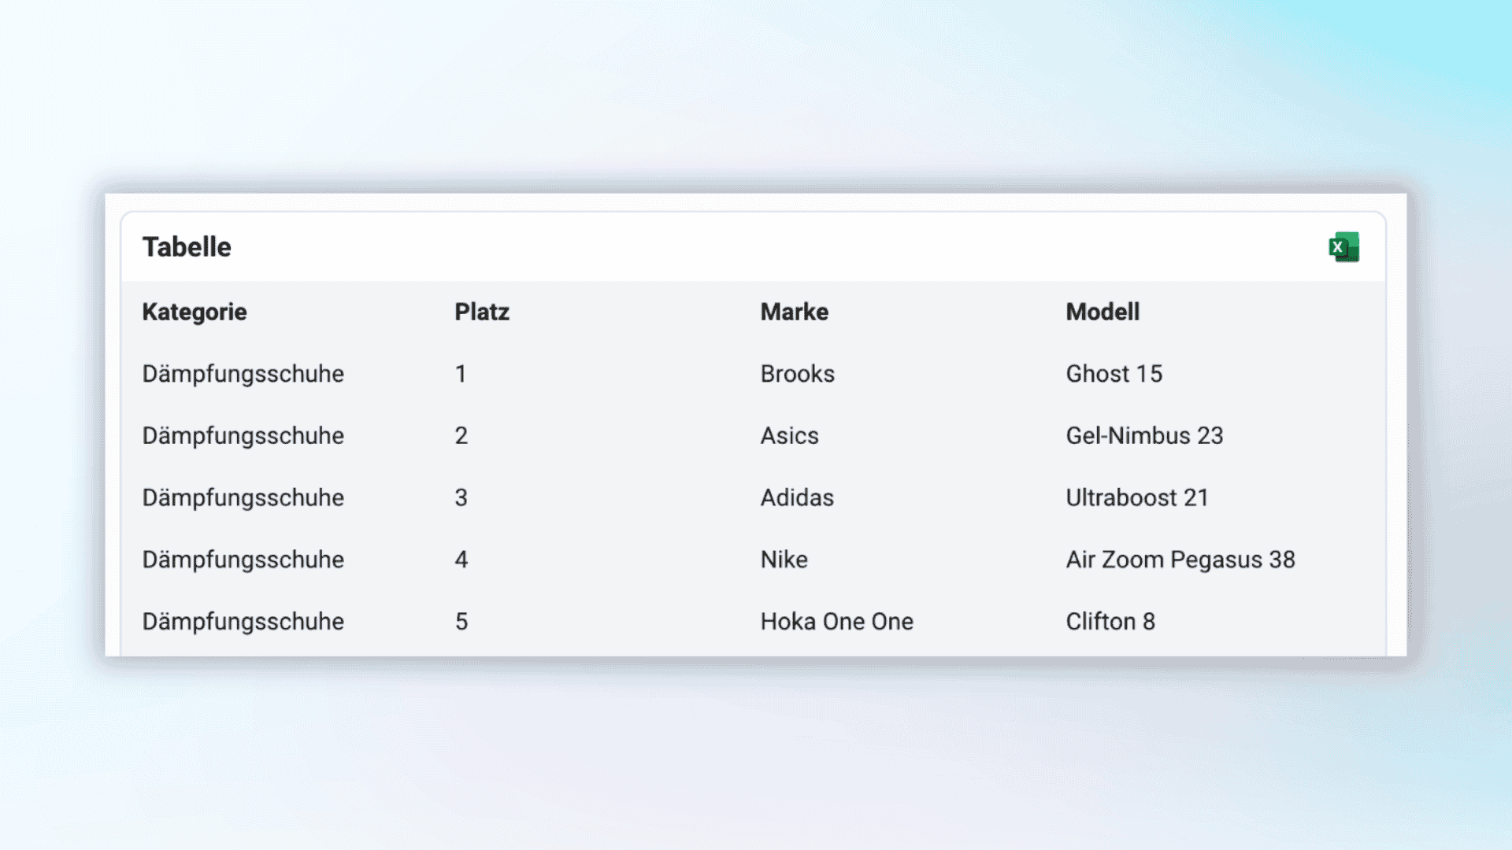
Task: Click the Adidas brand cell
Action: tap(797, 497)
